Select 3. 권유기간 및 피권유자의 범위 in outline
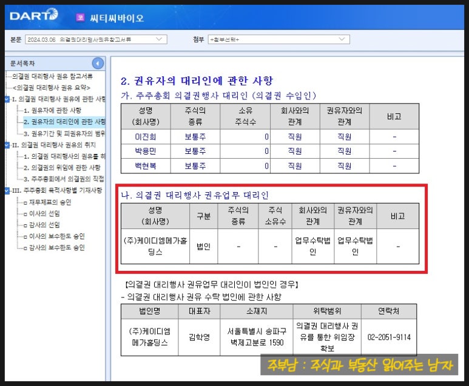This screenshot has height=386, width=469. point(64,133)
